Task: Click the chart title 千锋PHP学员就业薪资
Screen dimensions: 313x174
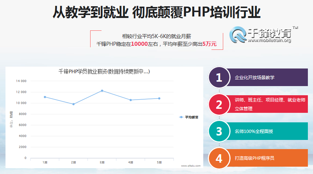Action: 104,71
